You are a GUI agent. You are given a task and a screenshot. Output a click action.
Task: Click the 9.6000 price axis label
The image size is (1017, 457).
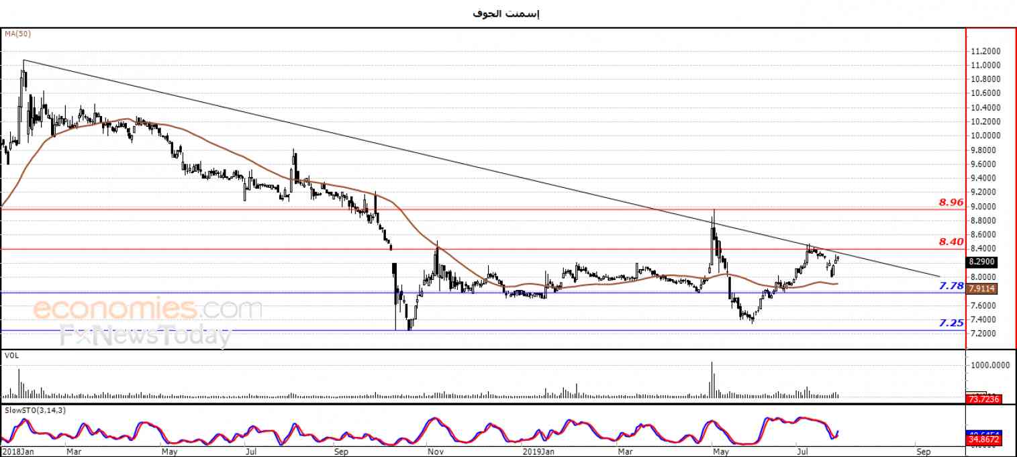click(983, 164)
